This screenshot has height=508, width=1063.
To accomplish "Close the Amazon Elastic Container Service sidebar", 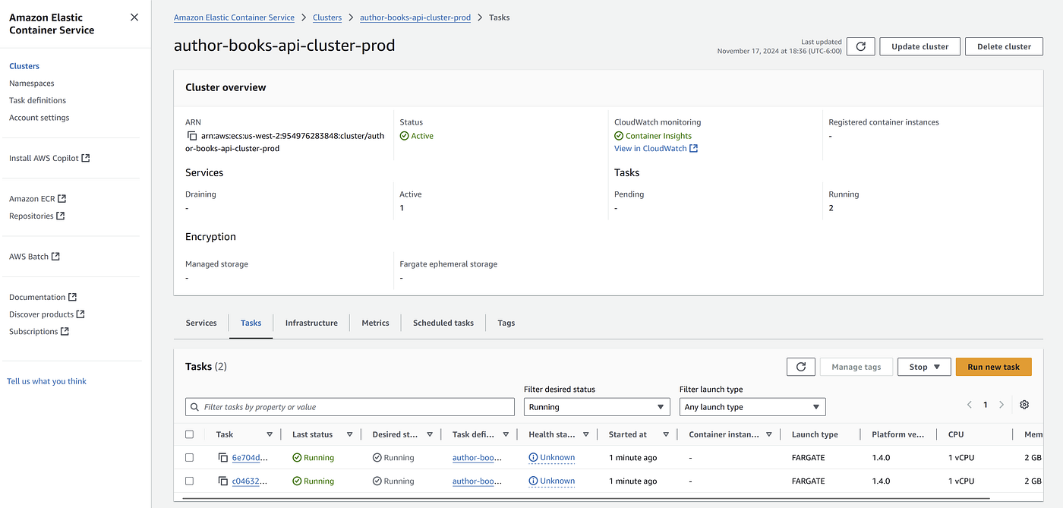I will pos(134,17).
